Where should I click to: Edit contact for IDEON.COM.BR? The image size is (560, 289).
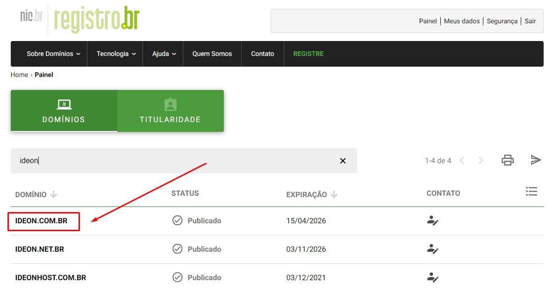[x=432, y=221]
